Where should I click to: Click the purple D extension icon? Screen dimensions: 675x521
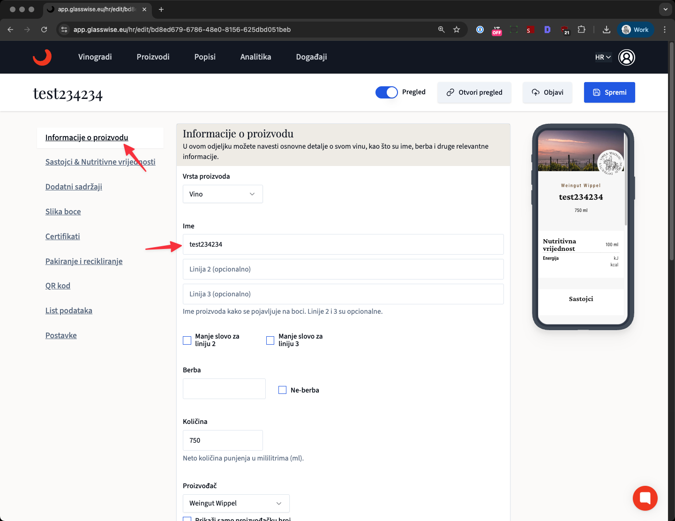point(547,30)
